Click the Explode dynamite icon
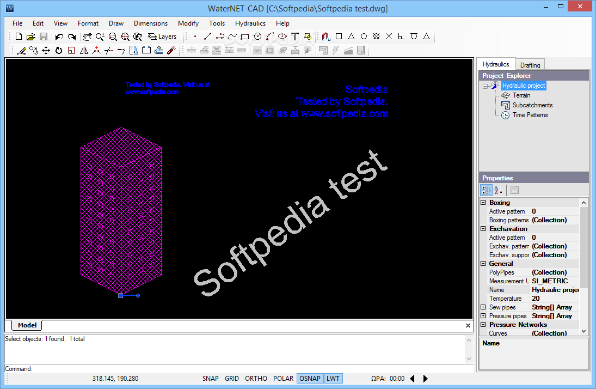 point(171,50)
